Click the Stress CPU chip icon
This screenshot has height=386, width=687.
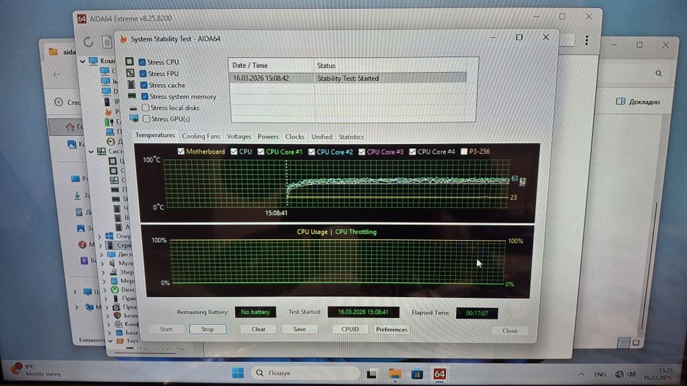click(x=129, y=62)
